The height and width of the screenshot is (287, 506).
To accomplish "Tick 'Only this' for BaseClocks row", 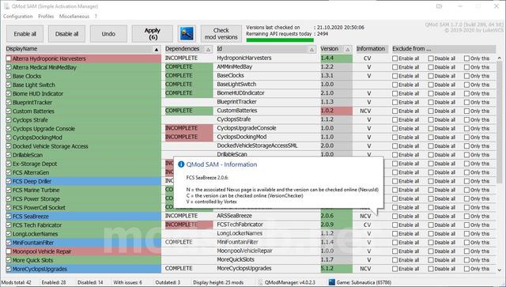I will point(466,76).
